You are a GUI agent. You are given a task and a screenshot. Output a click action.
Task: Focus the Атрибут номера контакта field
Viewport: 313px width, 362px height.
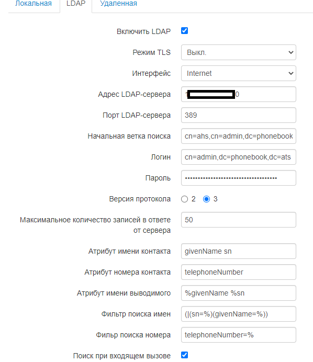pos(238,272)
